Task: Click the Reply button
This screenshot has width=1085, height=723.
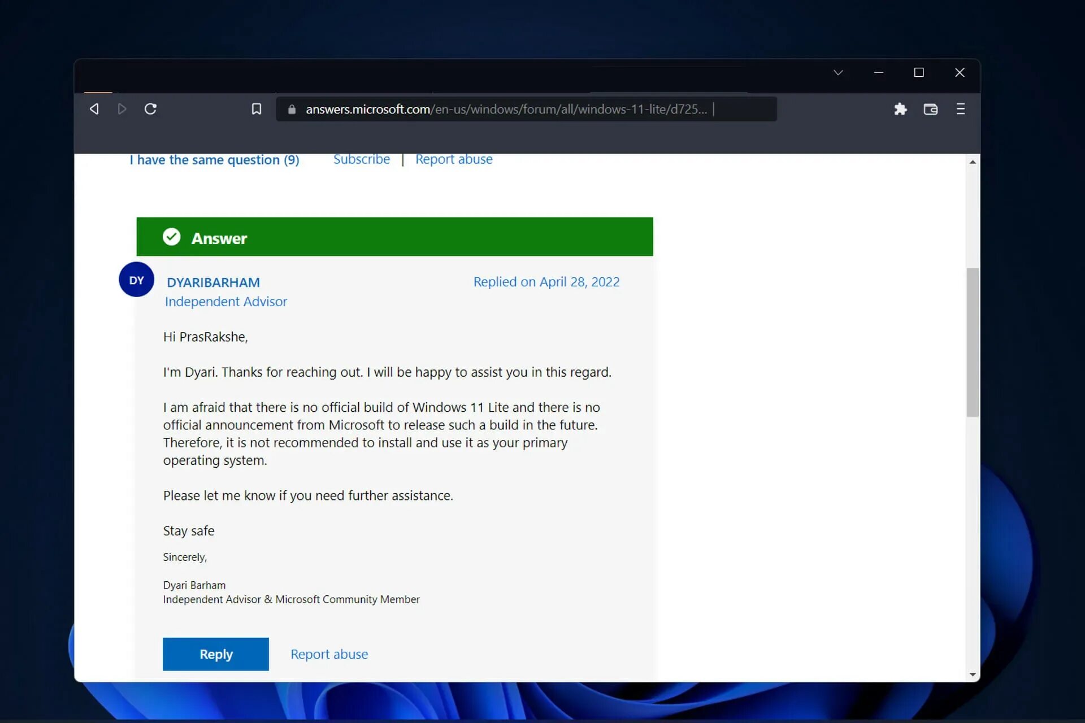Action: click(x=215, y=654)
